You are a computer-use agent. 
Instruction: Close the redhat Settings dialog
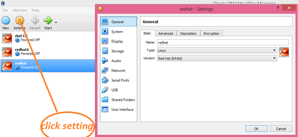289,8
